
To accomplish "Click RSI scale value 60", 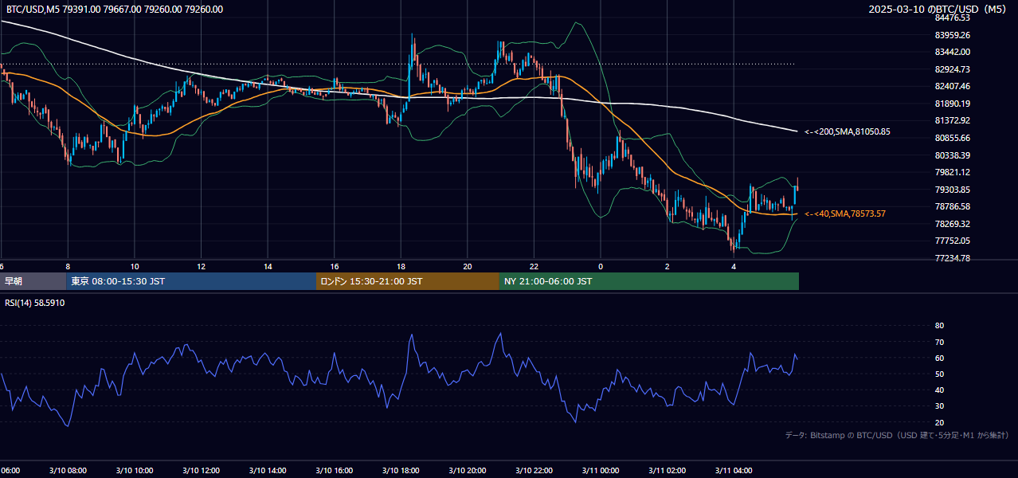I will (939, 358).
